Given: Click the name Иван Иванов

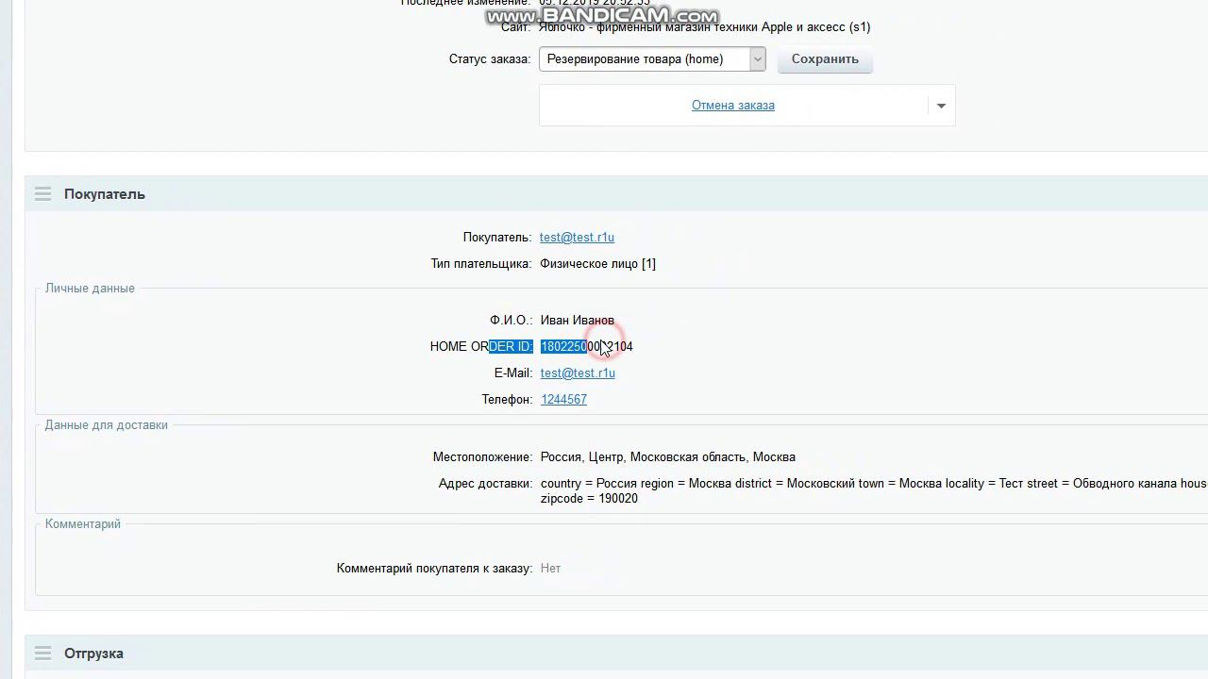Looking at the screenshot, I should coord(577,320).
